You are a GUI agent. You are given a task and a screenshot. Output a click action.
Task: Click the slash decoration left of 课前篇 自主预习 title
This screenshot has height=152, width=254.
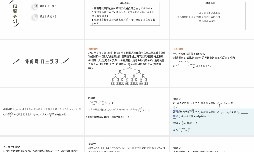(17, 61)
